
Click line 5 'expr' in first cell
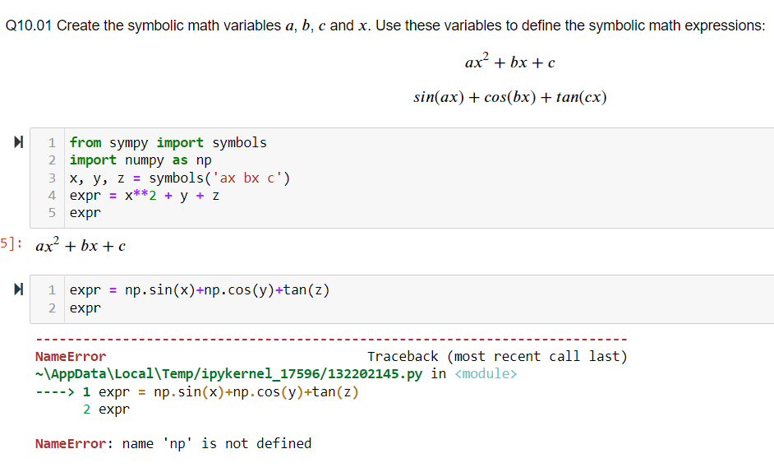click(85, 213)
